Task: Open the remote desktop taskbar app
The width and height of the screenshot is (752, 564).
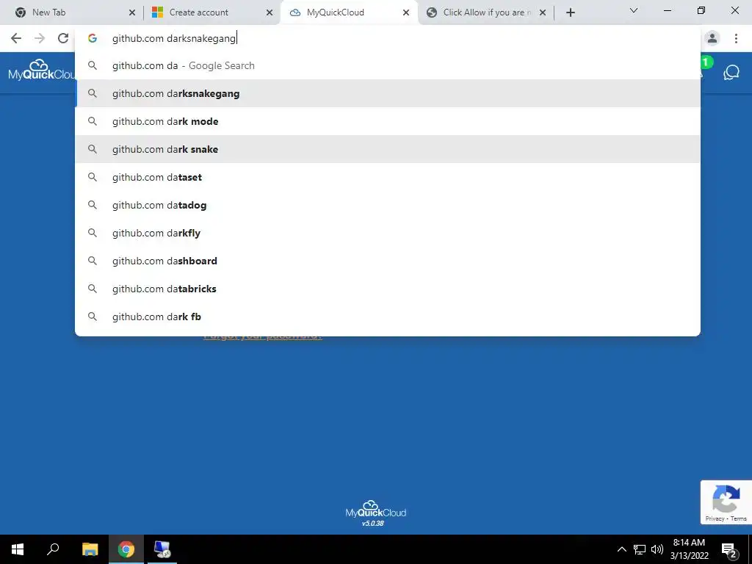Action: coord(162,549)
